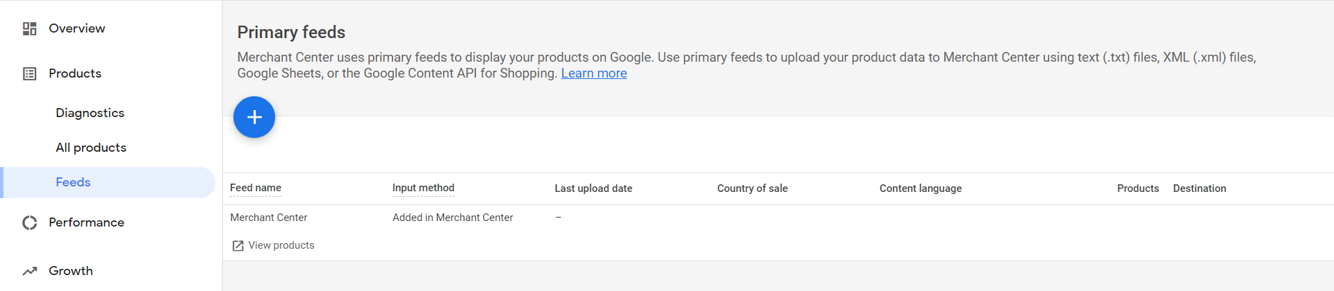
Task: Click the Input method column header
Action: [x=423, y=188]
